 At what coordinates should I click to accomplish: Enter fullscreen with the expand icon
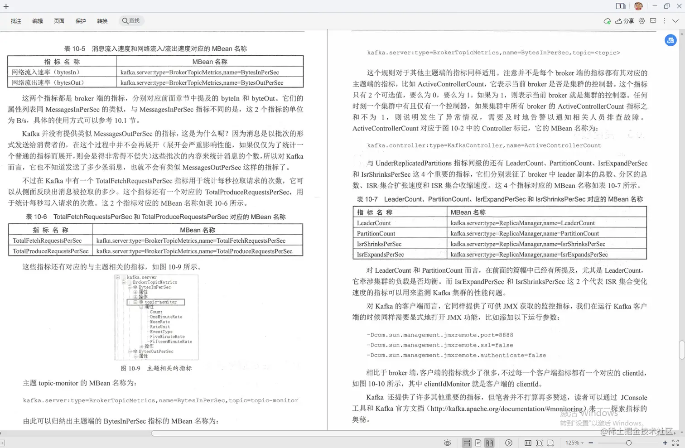(x=675, y=443)
